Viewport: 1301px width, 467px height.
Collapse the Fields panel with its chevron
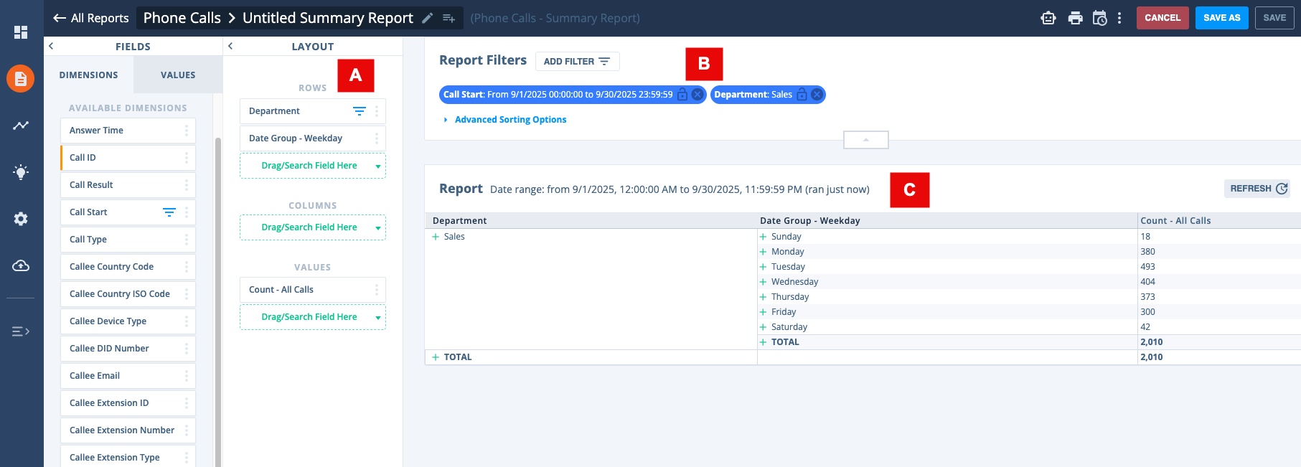(51, 46)
